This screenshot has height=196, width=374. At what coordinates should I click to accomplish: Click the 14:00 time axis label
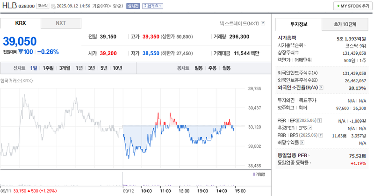[222, 191]
